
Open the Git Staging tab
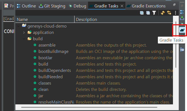pyautogui.click(x=52, y=6)
